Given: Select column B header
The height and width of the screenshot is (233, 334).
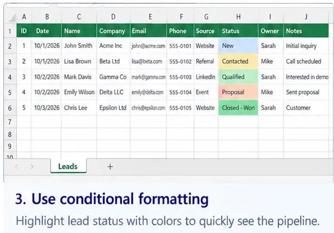Looking at the screenshot, I should [47, 17].
